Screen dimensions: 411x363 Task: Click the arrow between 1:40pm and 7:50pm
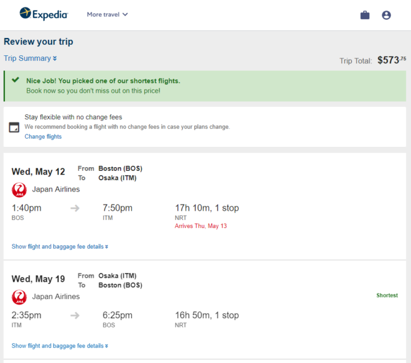pos(75,208)
